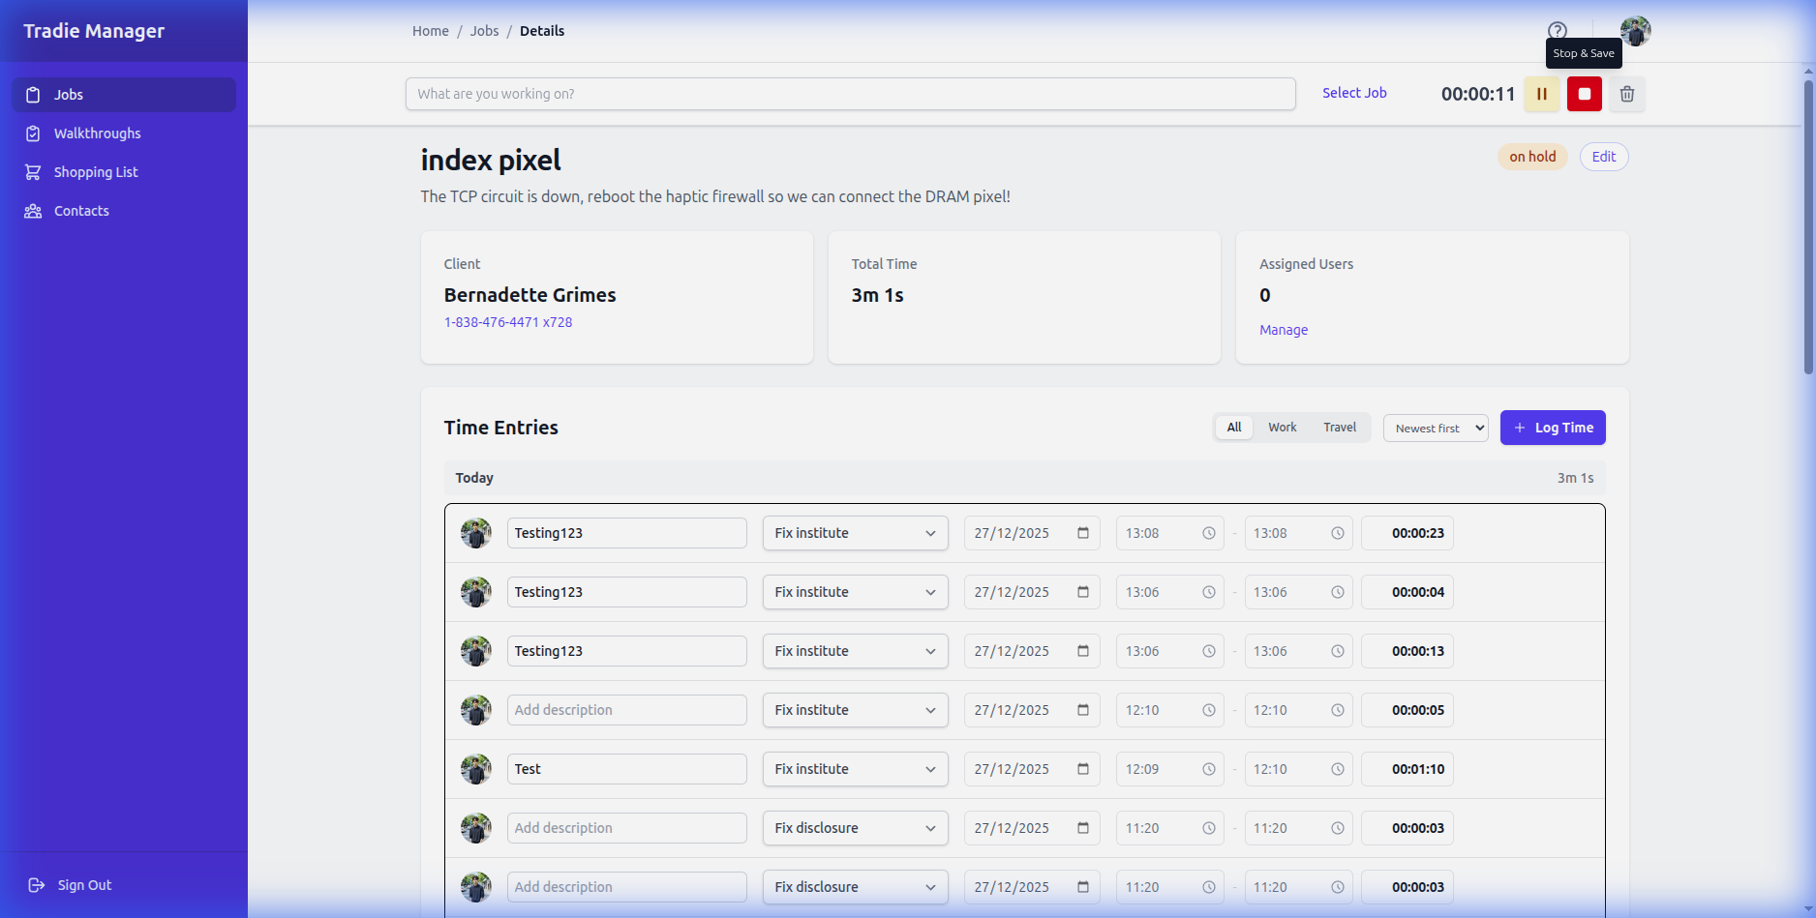The width and height of the screenshot is (1816, 918).
Task: Click the Log Time button
Action: [1553, 427]
